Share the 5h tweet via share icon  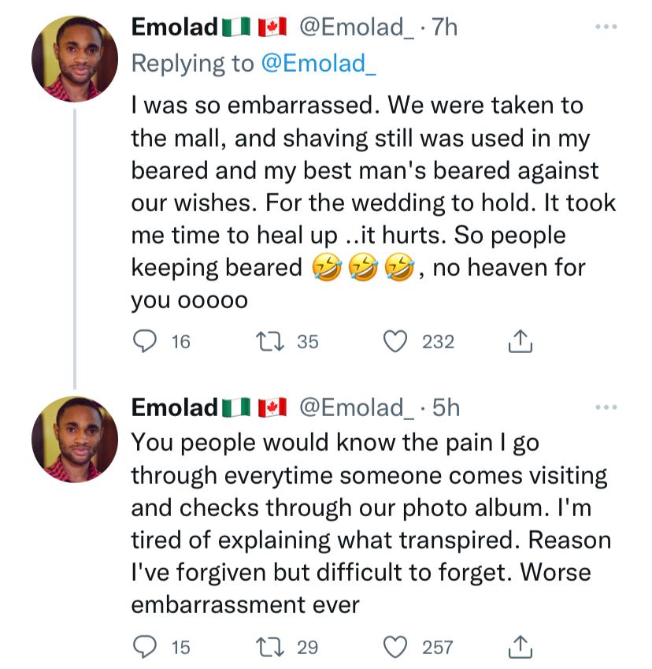click(520, 646)
